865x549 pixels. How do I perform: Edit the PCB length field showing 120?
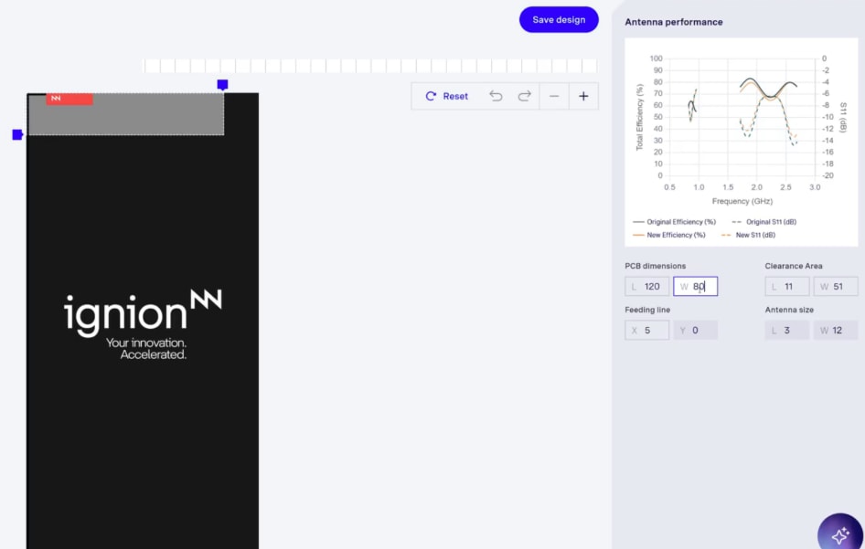[646, 286]
